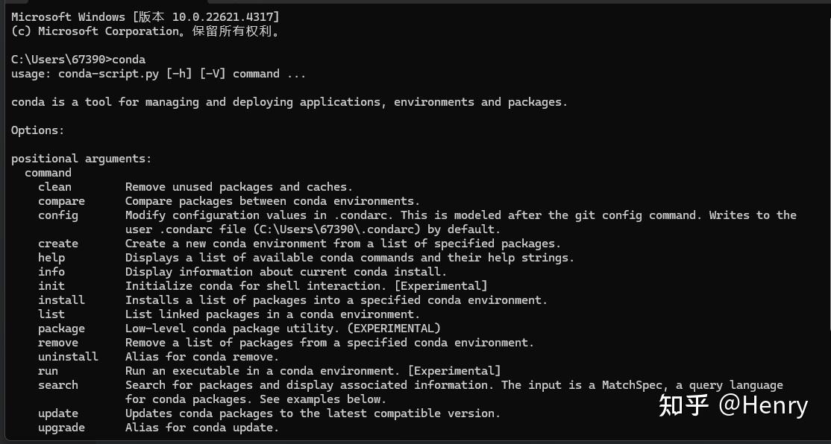Click the 'run' command name in the left column
Screen dimensions: 831x444
[48, 371]
